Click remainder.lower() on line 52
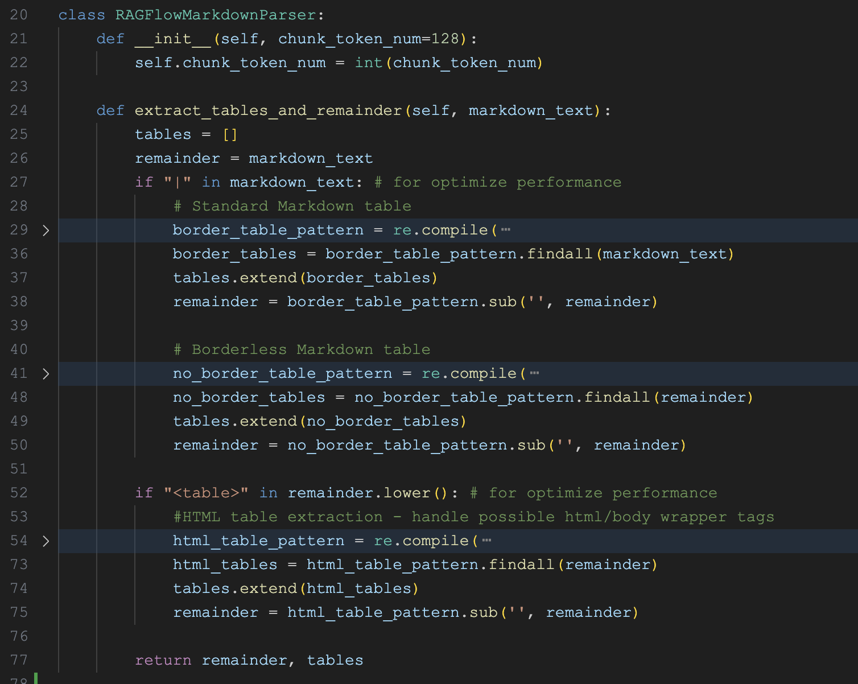The image size is (858, 684). point(368,493)
